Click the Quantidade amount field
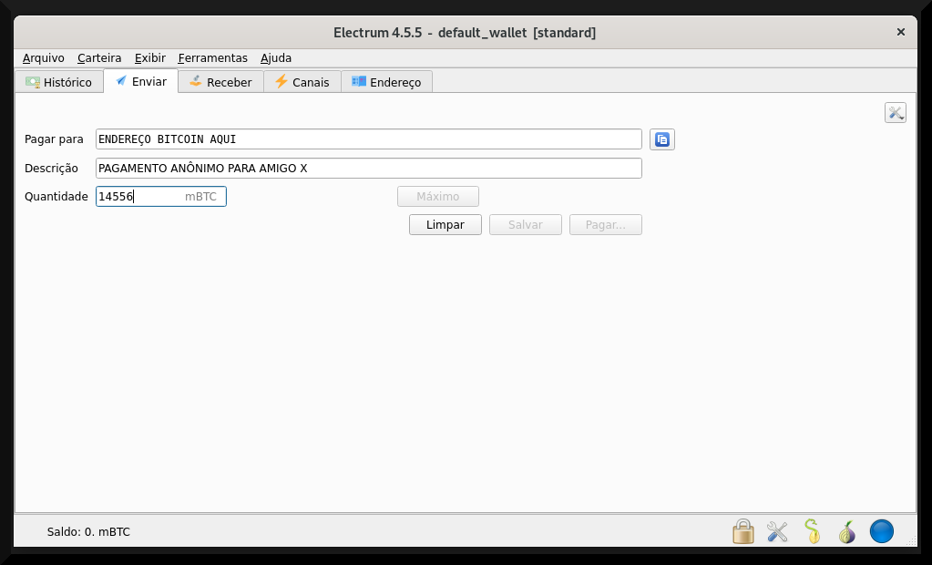 (x=161, y=196)
